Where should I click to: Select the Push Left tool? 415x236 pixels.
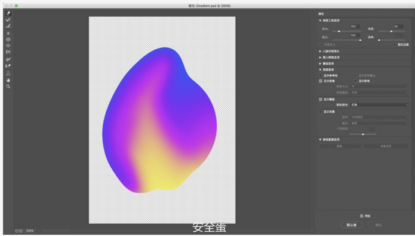(x=8, y=52)
